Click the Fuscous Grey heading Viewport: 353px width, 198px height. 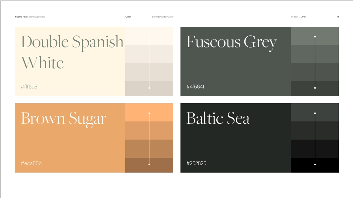tap(231, 42)
